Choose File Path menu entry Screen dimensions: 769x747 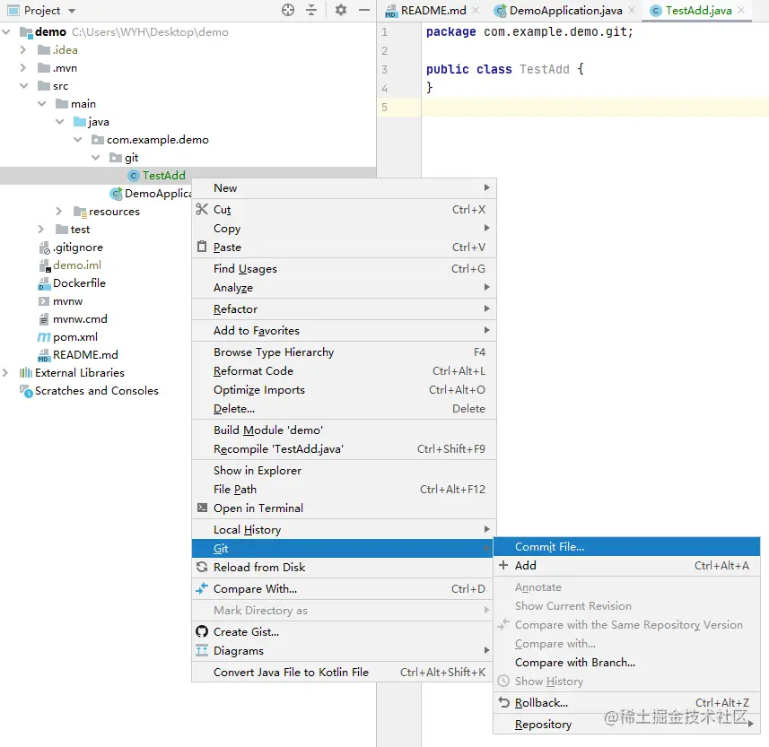click(x=344, y=489)
